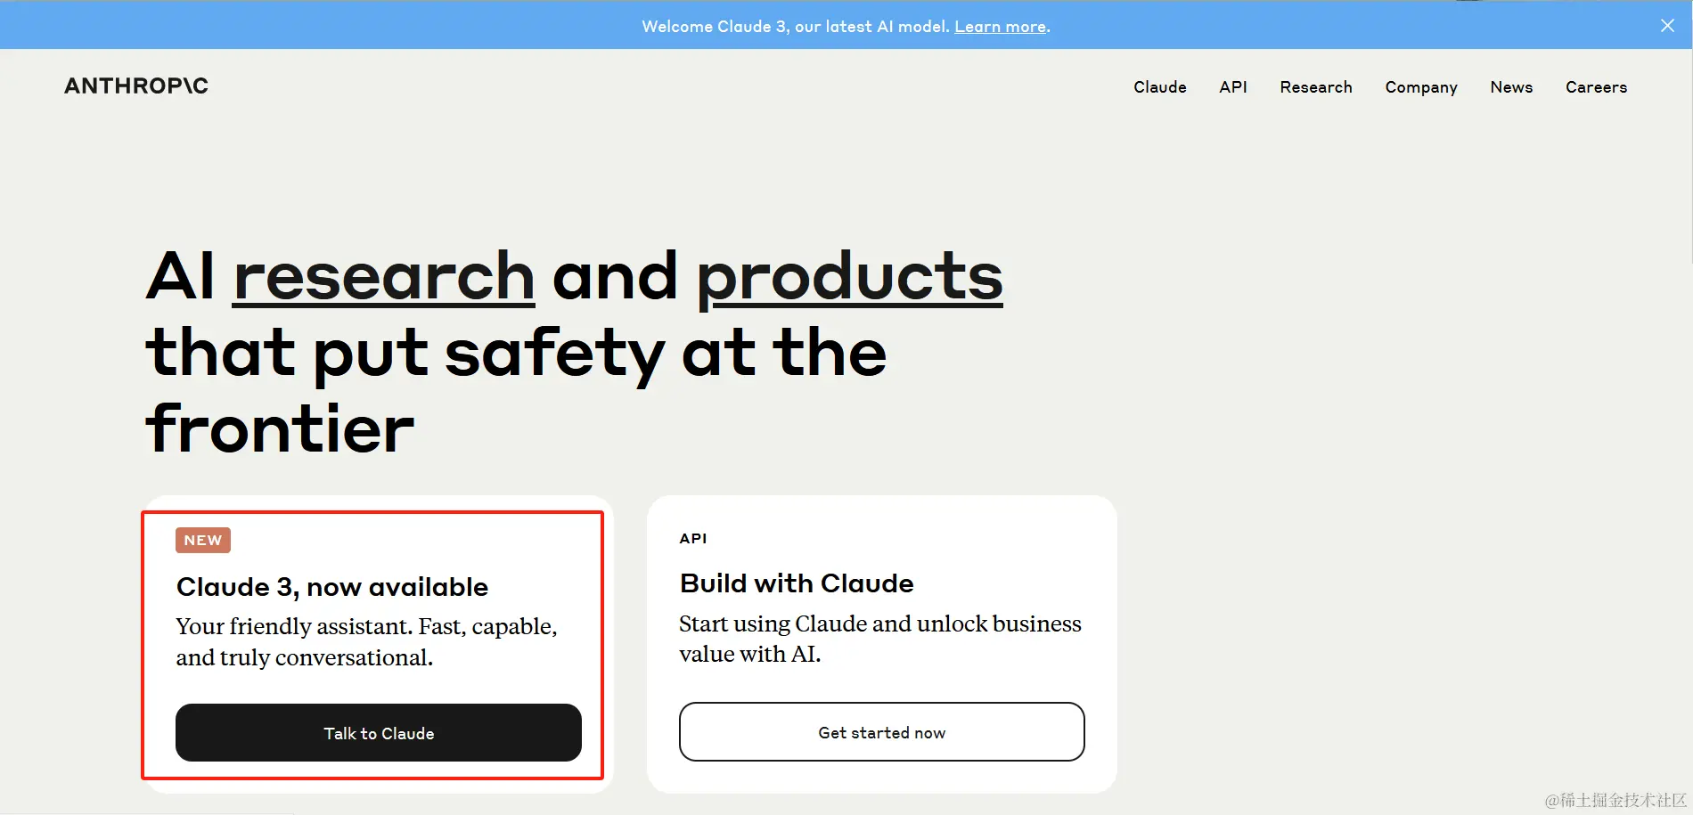
Task: Browse the Careers page
Action: click(1596, 86)
